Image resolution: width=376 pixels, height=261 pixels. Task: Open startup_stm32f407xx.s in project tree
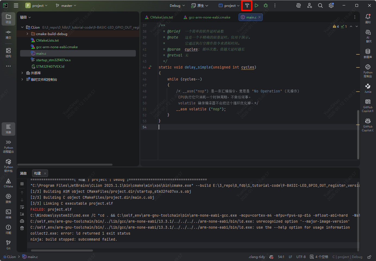point(53,60)
